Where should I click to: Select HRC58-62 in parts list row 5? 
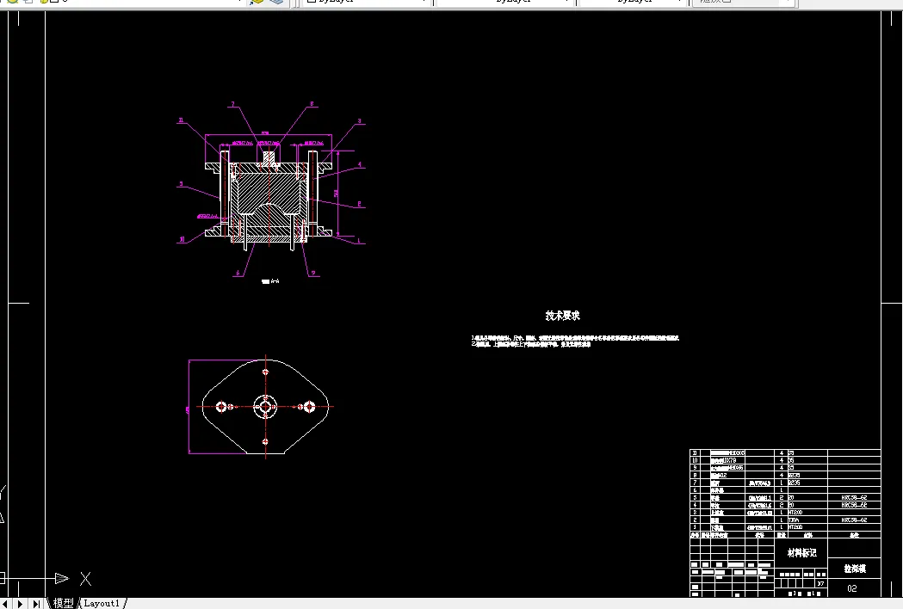854,497
